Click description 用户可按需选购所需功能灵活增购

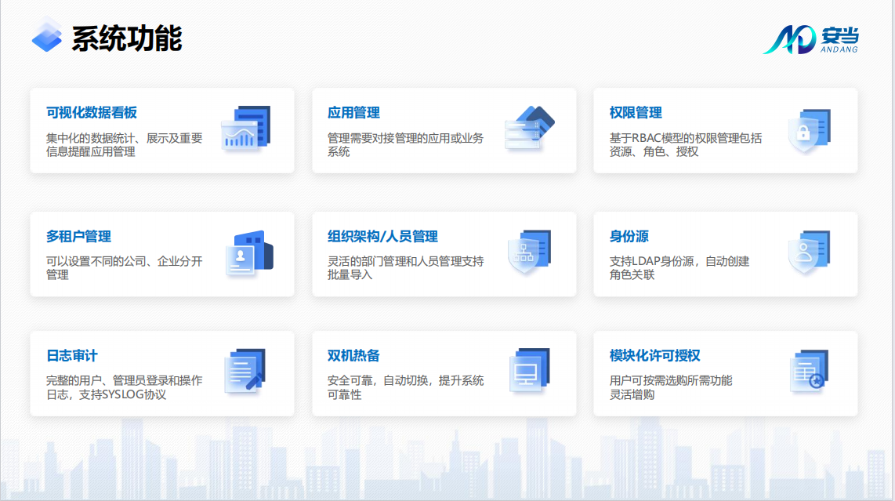(671, 387)
